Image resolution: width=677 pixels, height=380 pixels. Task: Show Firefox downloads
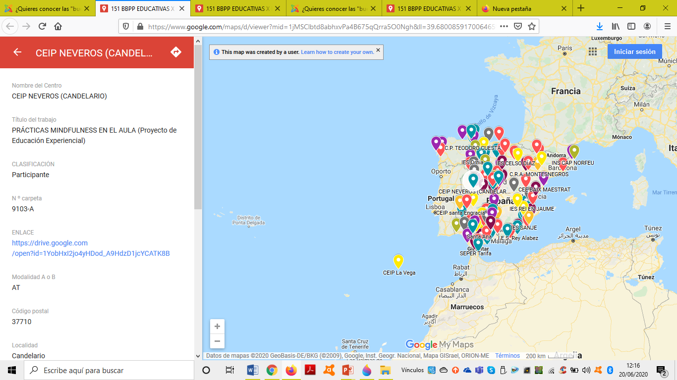600,26
